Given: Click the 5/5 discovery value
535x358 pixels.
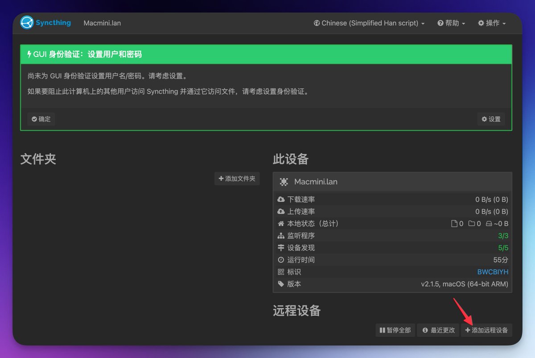Looking at the screenshot, I should coord(503,248).
